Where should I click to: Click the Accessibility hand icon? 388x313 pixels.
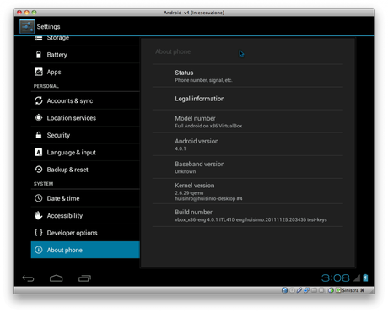(x=39, y=215)
